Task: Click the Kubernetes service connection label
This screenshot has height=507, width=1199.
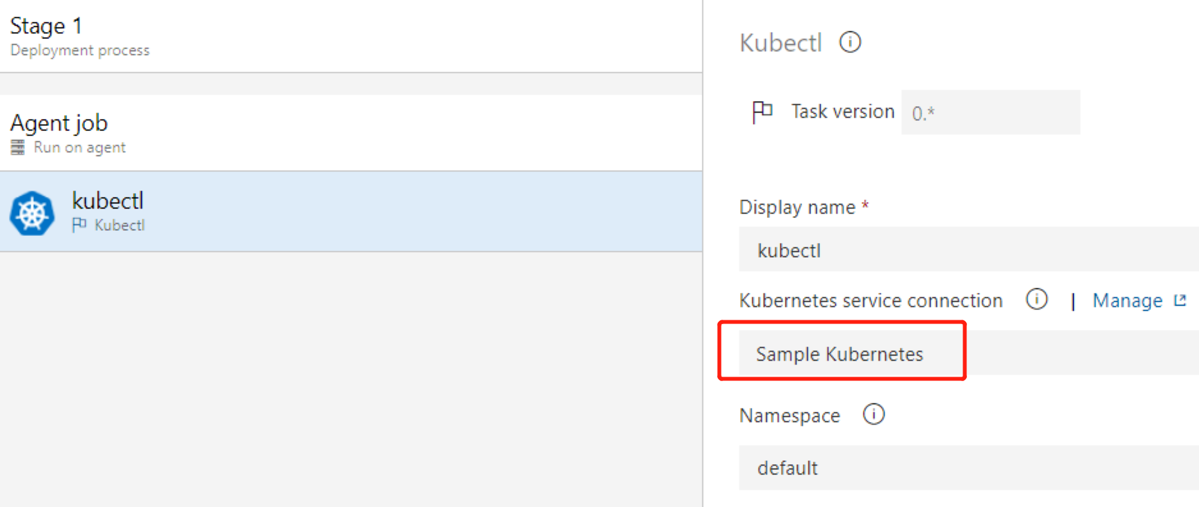Action: (x=870, y=300)
